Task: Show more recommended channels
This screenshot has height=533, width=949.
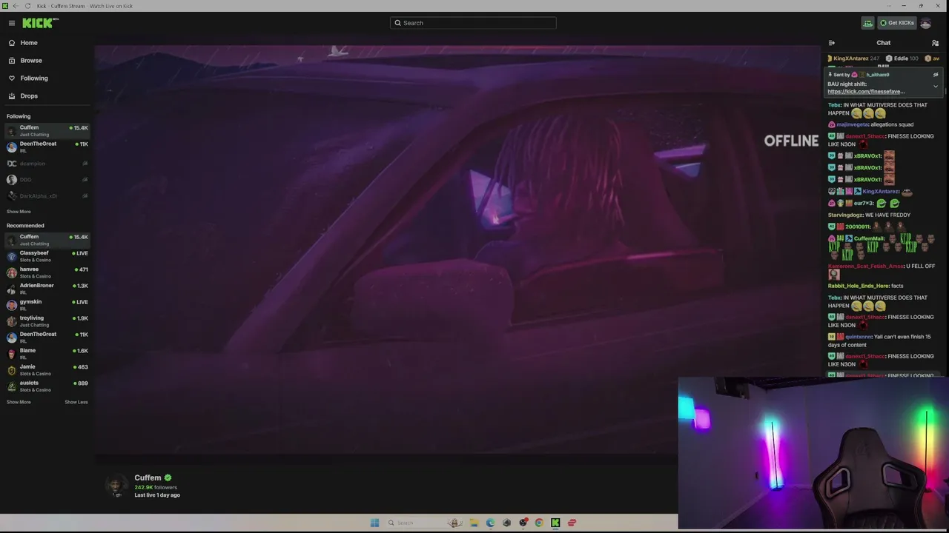Action: (x=19, y=402)
